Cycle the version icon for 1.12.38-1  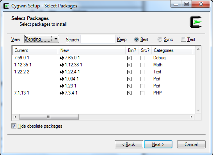click(x=62, y=65)
